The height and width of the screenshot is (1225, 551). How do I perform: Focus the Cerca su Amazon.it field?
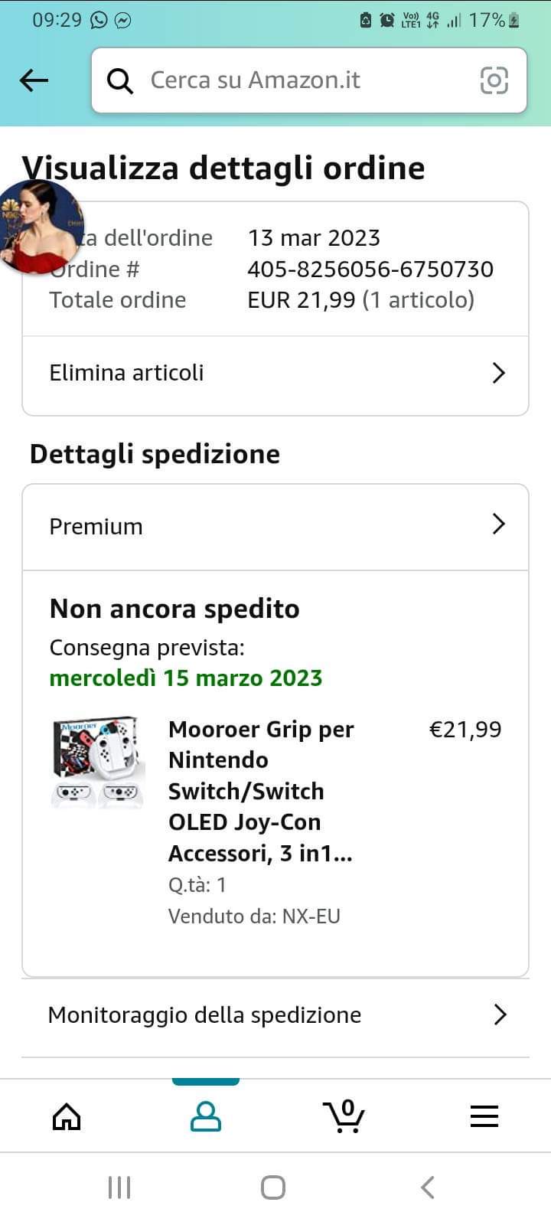pos(309,80)
